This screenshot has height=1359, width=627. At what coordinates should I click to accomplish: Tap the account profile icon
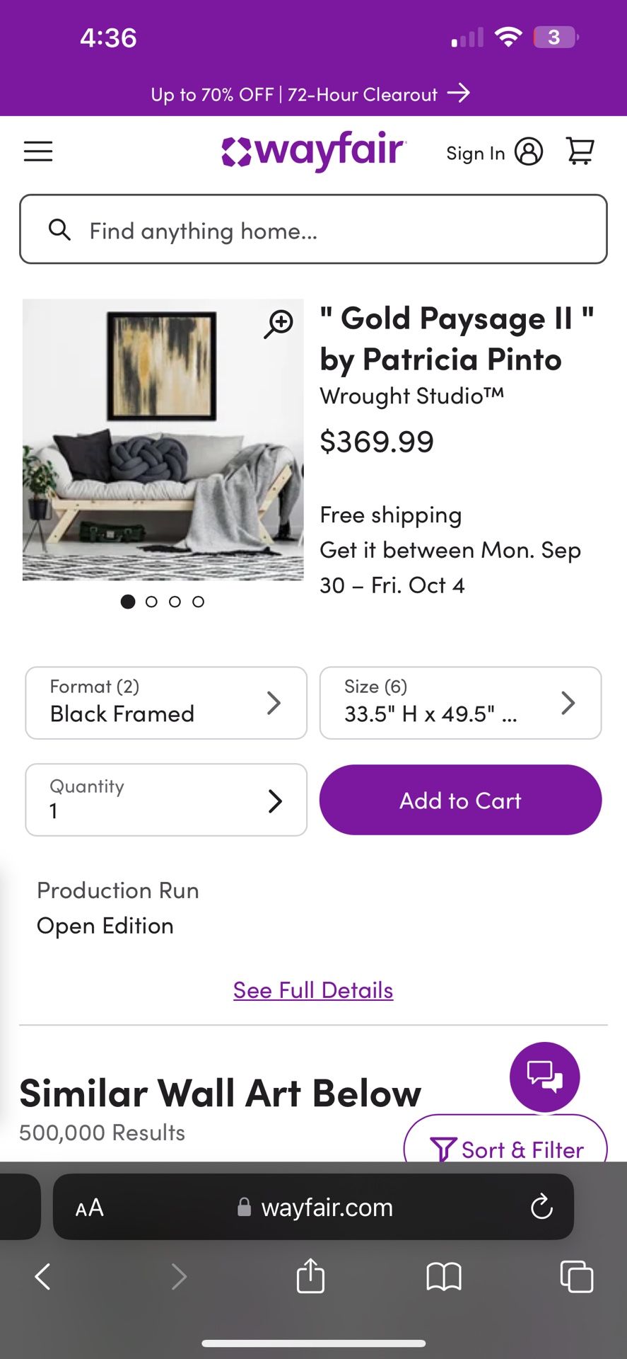(529, 151)
